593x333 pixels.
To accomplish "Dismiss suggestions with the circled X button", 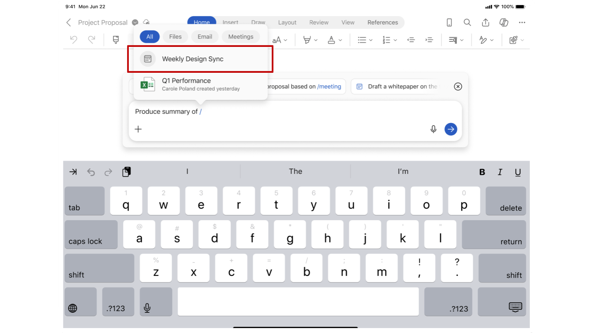I will click(x=458, y=87).
